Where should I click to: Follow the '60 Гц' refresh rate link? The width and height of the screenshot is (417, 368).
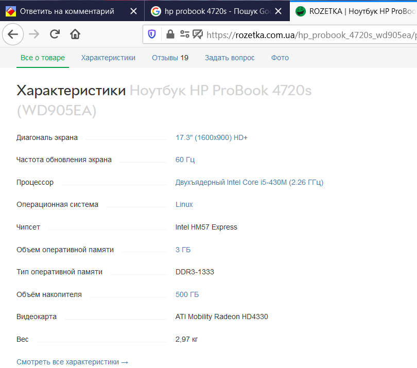185,160
